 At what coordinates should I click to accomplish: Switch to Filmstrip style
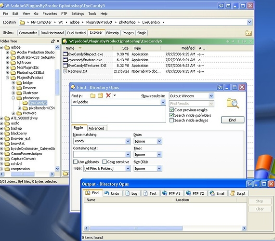(112, 33)
